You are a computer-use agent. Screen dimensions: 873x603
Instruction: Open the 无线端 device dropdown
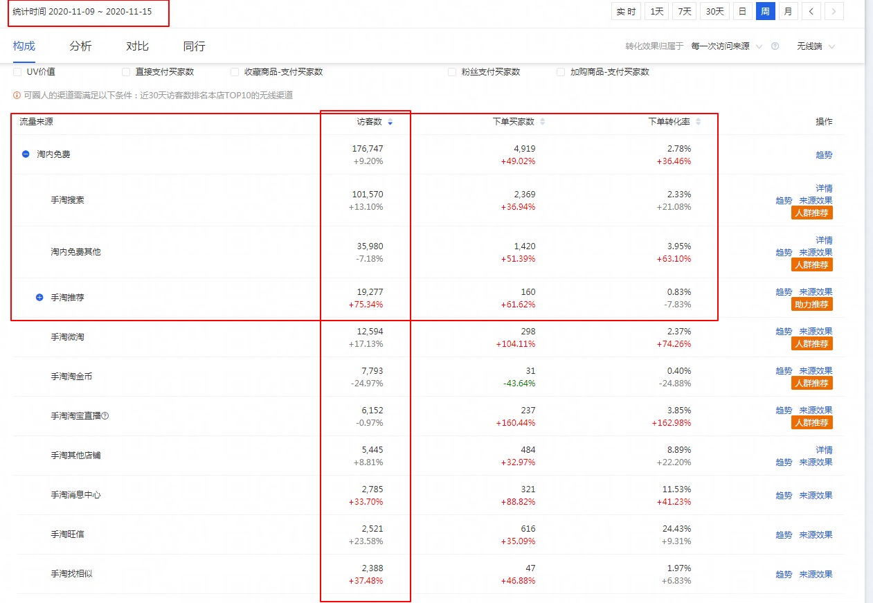815,46
